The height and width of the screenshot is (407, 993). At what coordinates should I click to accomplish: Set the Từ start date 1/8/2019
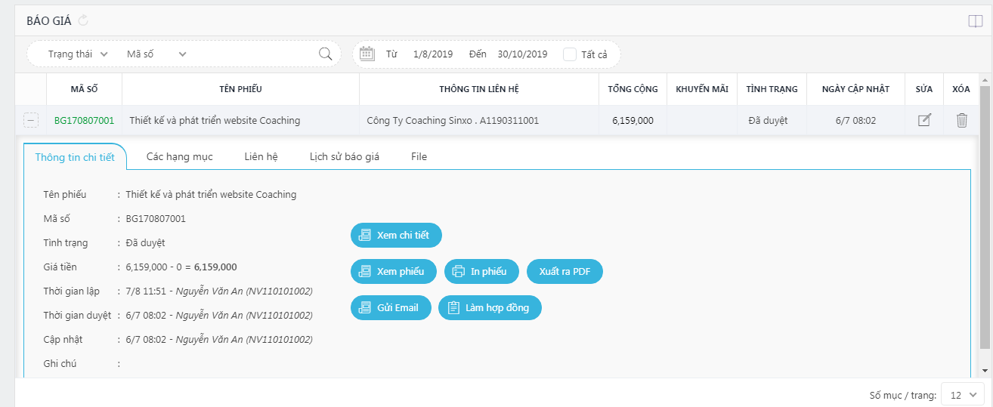tap(433, 54)
